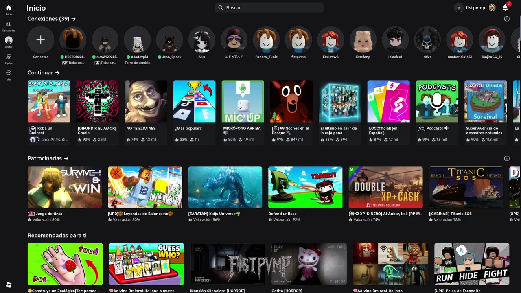Click '[ZARATAN] Kaiju Universe' title text

(214, 214)
